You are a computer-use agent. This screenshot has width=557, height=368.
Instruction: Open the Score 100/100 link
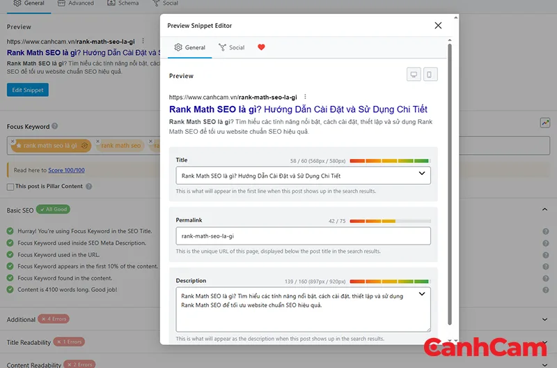click(66, 170)
